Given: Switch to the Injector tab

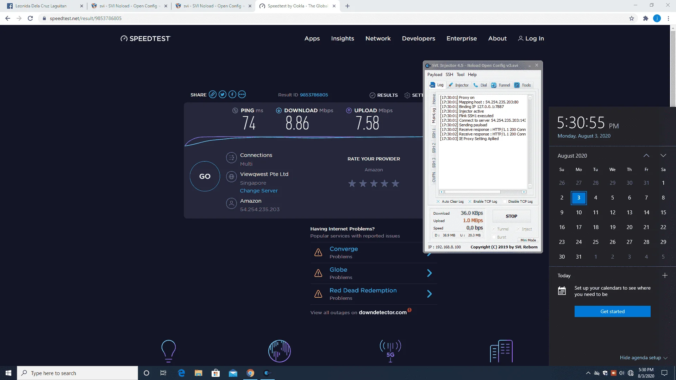Looking at the screenshot, I should pos(458,85).
